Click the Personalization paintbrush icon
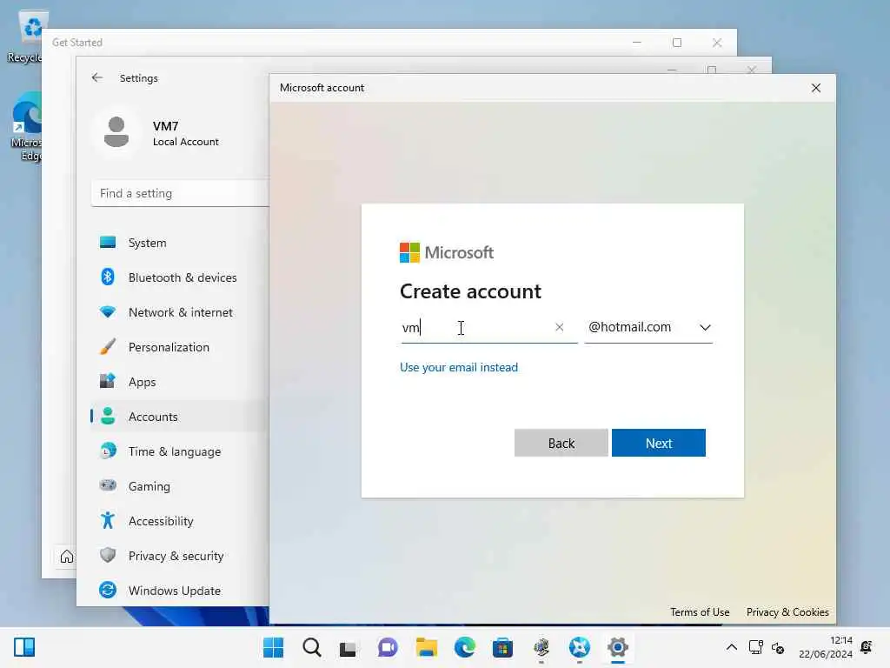The image size is (890, 668). [x=107, y=346]
